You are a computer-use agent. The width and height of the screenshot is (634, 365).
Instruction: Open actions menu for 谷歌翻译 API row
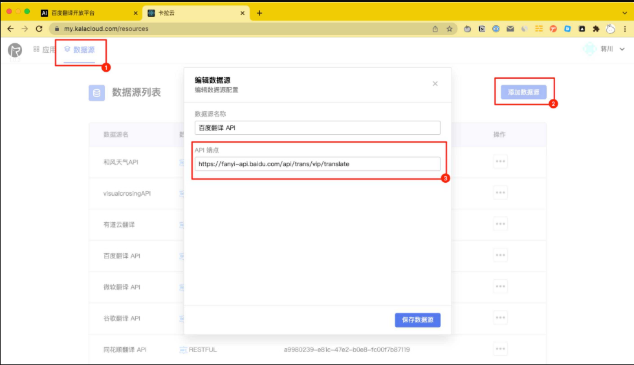tap(500, 317)
